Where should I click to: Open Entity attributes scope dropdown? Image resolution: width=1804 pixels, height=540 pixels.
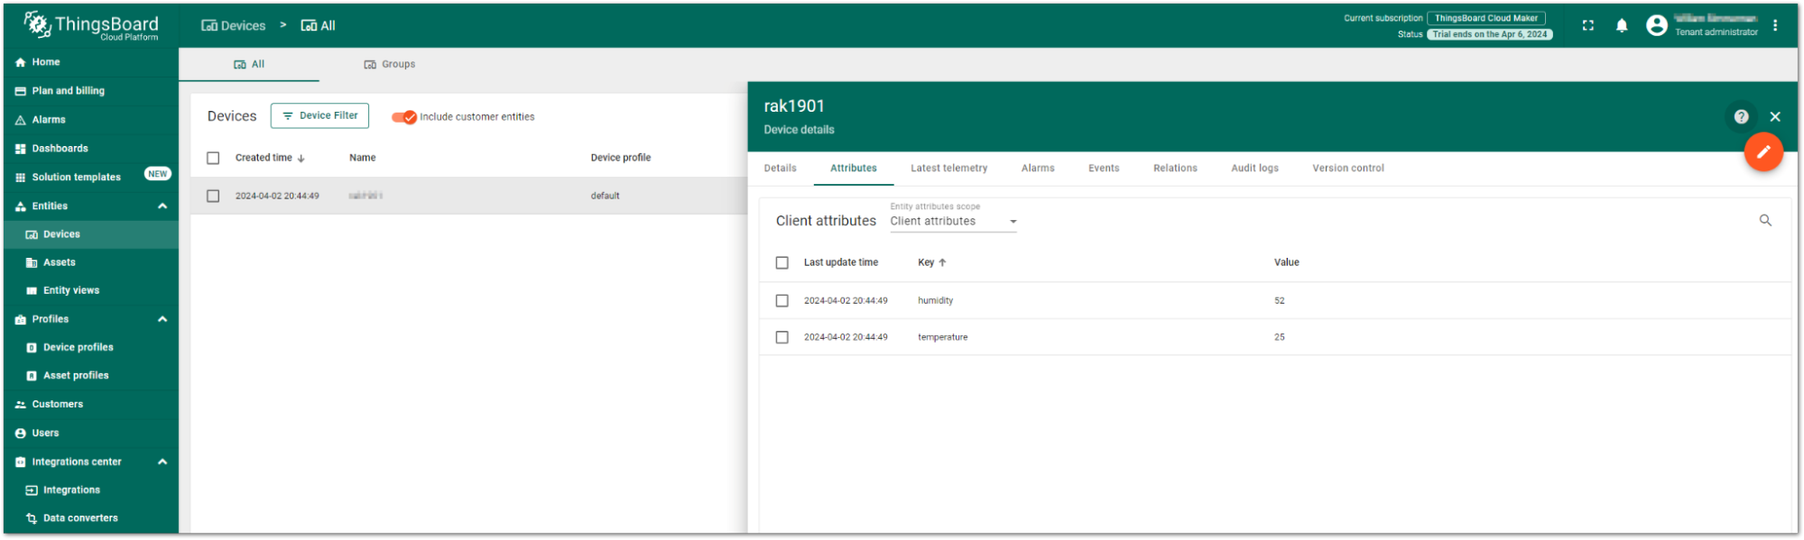coord(954,222)
